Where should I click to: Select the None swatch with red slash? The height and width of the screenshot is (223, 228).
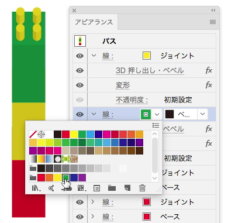[x=33, y=135]
